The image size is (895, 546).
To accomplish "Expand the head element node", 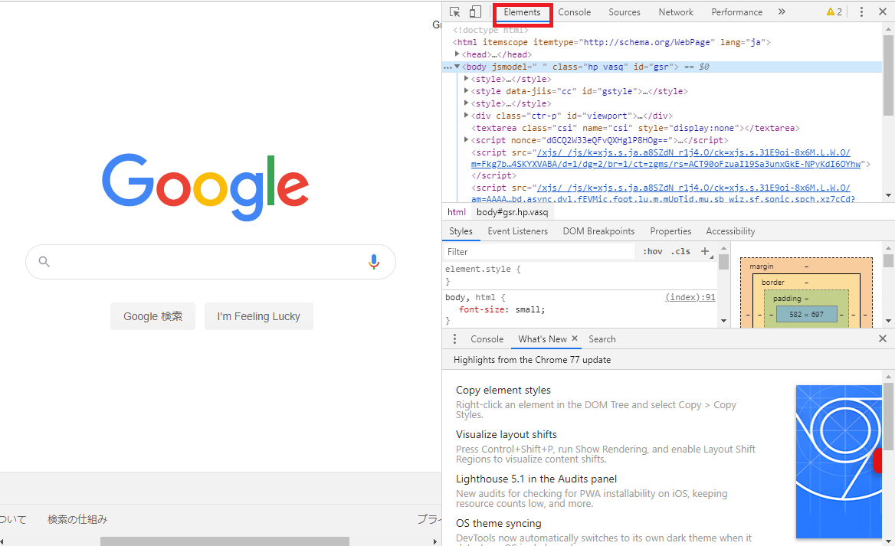I will pyautogui.click(x=457, y=54).
